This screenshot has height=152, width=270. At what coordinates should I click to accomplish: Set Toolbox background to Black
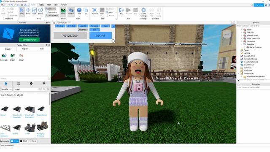24,141
